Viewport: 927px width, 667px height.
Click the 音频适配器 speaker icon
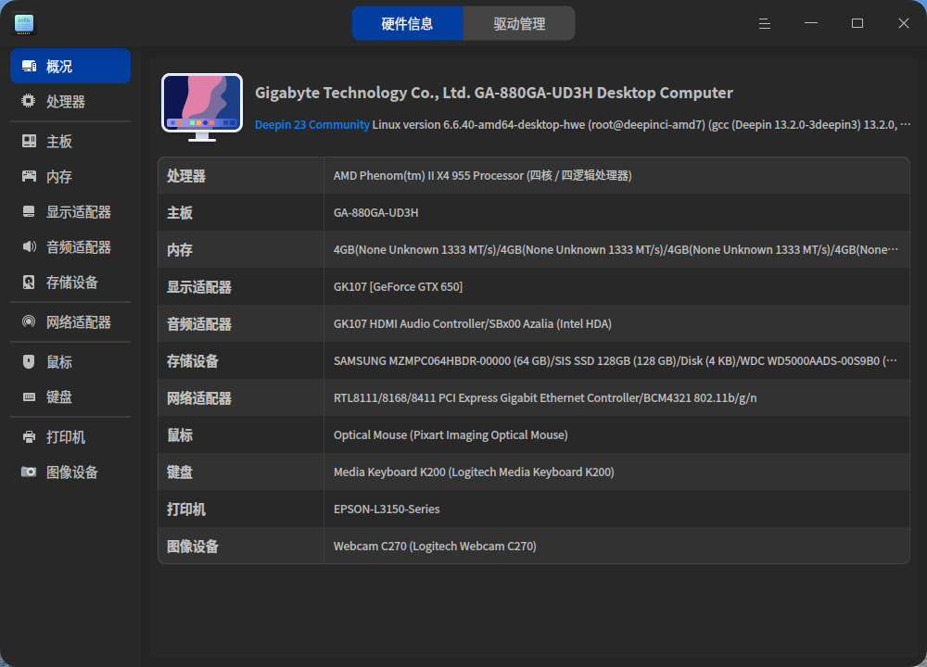(x=29, y=246)
